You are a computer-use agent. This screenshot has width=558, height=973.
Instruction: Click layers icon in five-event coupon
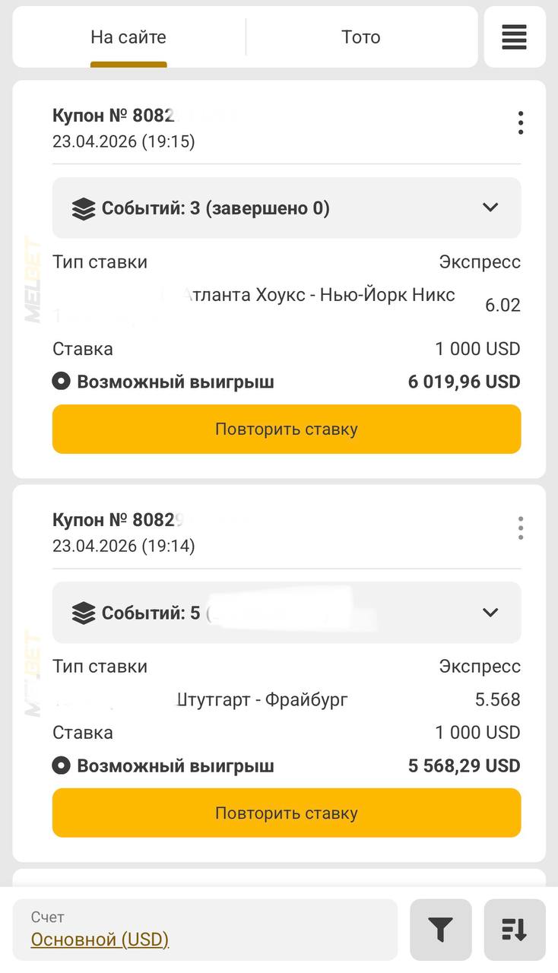pos(84,613)
